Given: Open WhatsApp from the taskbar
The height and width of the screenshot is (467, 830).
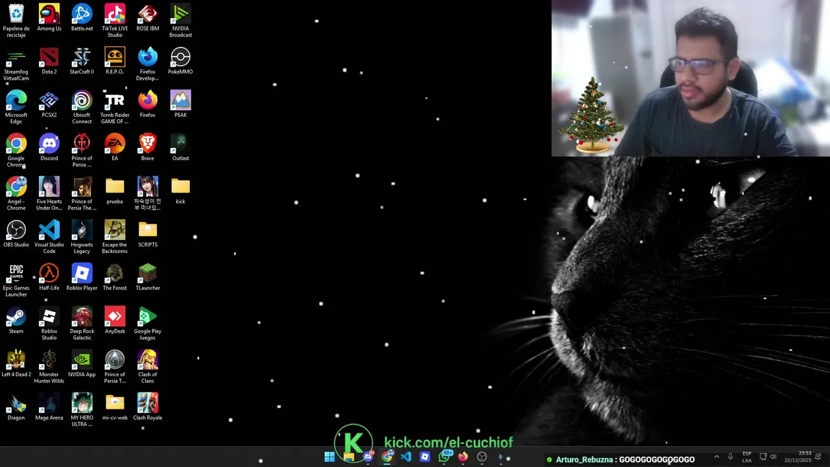Looking at the screenshot, I should pyautogui.click(x=444, y=457).
